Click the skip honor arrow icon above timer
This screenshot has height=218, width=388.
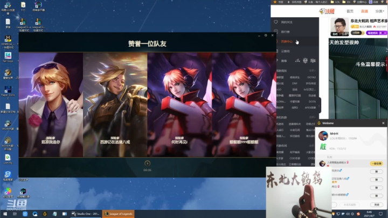point(147,163)
